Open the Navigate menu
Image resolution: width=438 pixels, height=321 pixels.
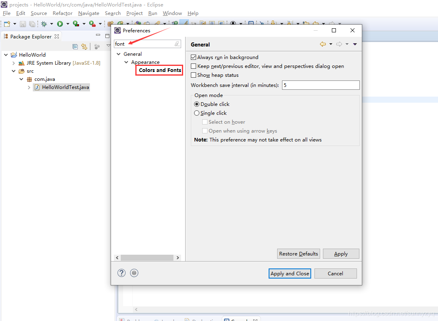pos(89,13)
